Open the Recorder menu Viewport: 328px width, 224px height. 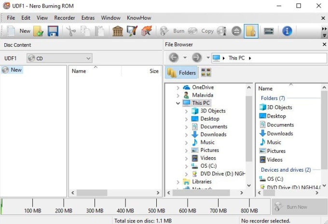65,18
